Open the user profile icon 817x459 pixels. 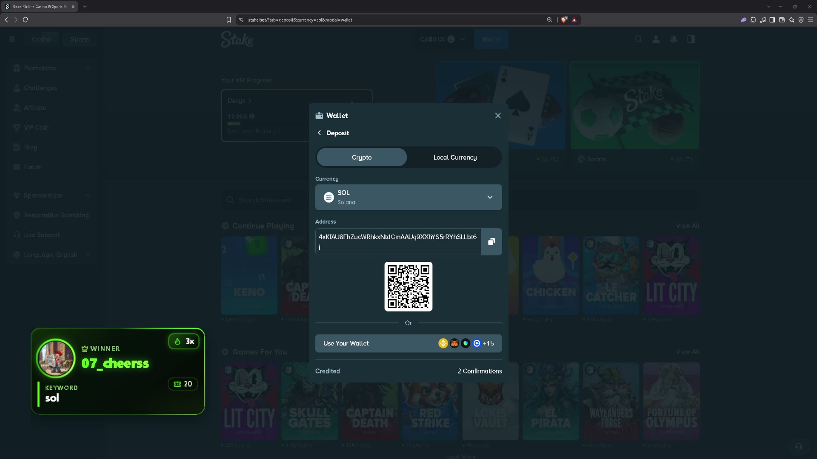point(656,39)
